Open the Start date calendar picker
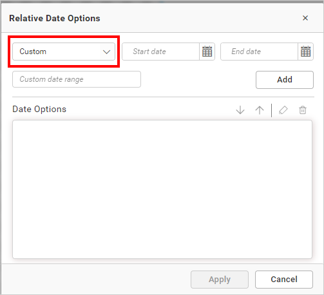The height and width of the screenshot is (295, 324). (207, 52)
